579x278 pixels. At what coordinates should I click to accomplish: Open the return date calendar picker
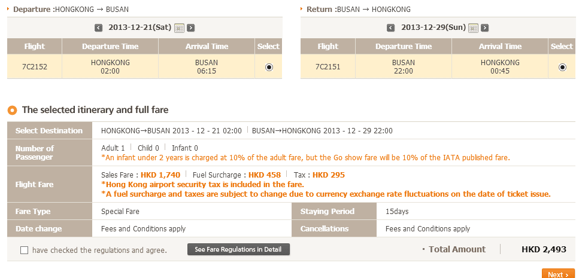[473, 28]
